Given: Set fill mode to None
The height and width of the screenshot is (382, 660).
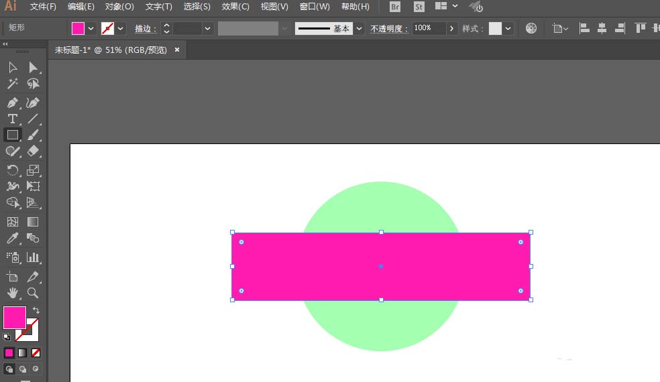Looking at the screenshot, I should point(36,353).
